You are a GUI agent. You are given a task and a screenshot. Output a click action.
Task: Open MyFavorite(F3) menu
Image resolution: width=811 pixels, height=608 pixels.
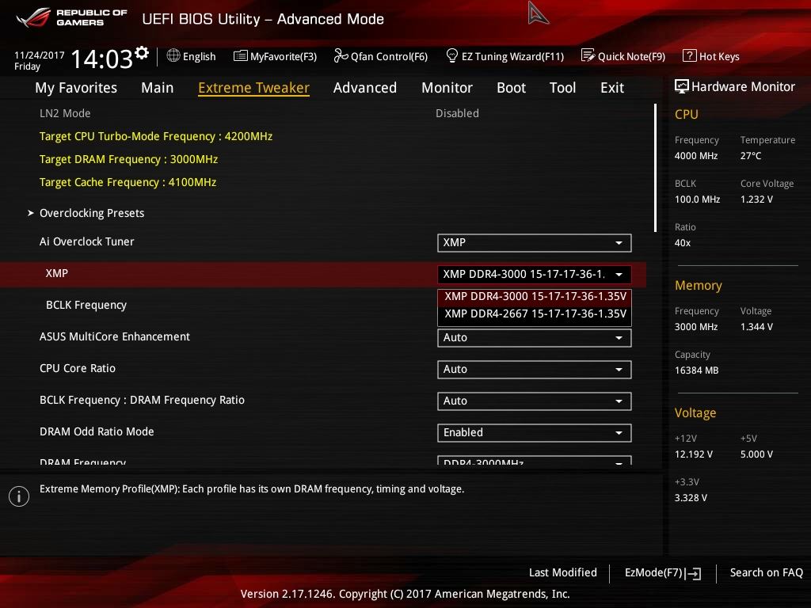click(x=284, y=56)
